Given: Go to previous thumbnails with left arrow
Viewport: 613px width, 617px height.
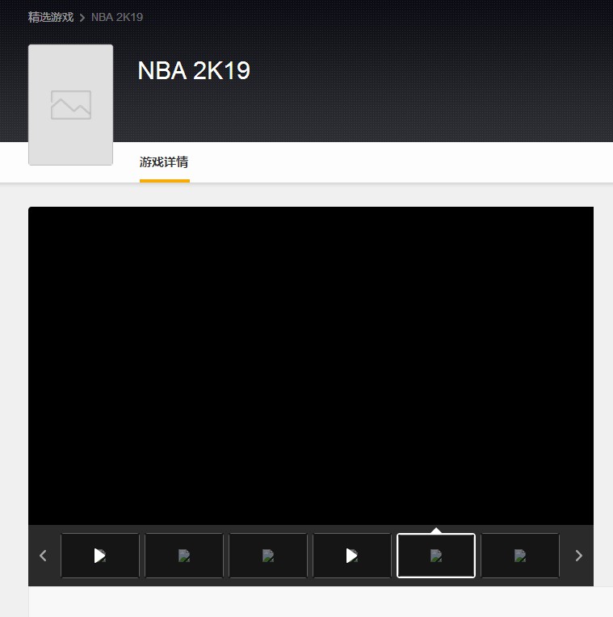Looking at the screenshot, I should click(x=44, y=556).
